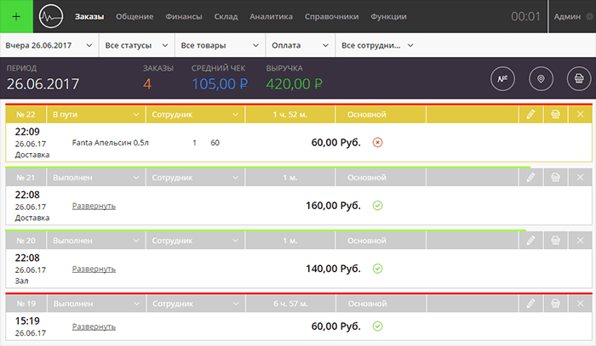Toggle green paid checkmark on order № 21
596x346 pixels.
(x=378, y=206)
